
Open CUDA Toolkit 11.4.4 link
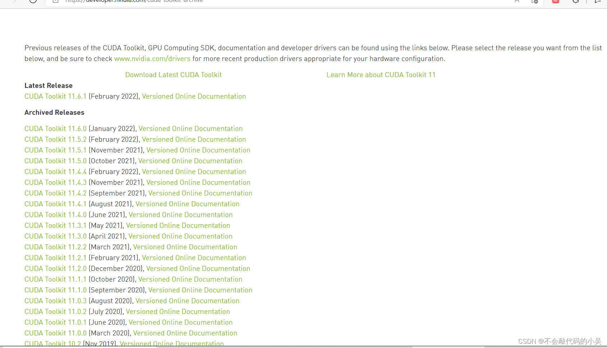[x=56, y=172]
